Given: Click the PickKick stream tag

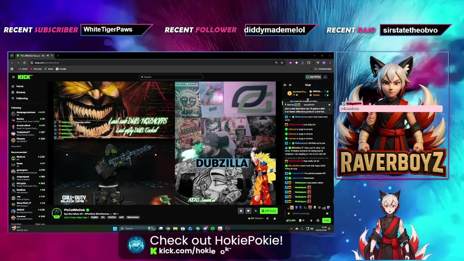Looking at the screenshot, I should coord(112,217).
